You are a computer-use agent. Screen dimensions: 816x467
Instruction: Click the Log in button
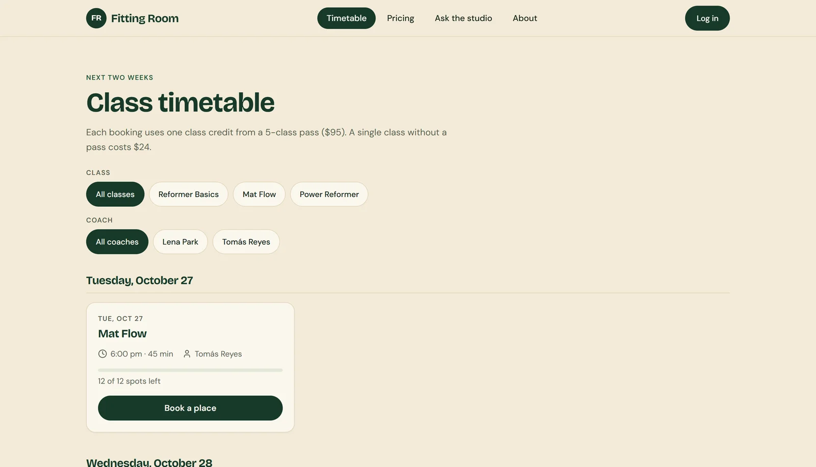pyautogui.click(x=707, y=18)
